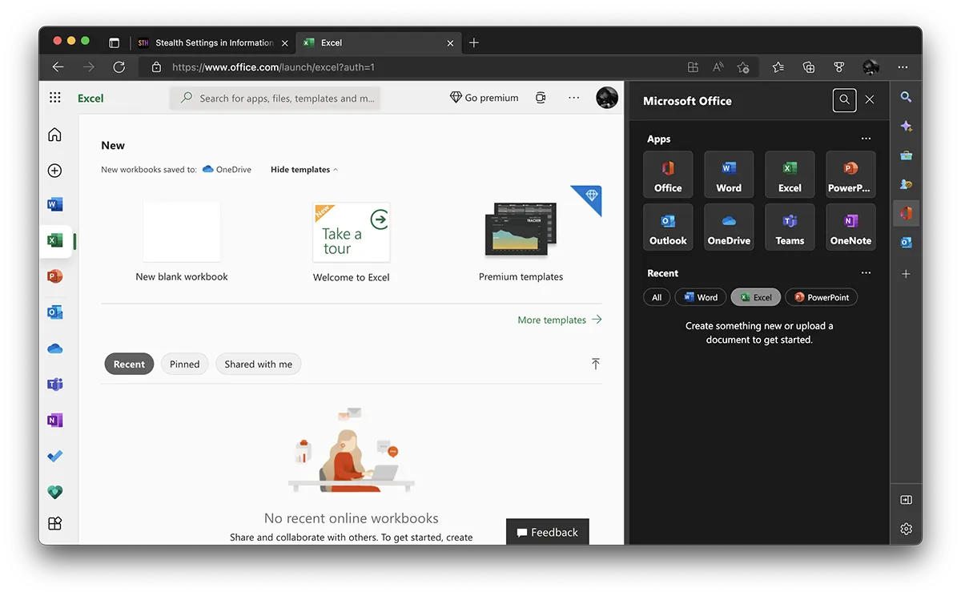Viewport: 961px width, 596px height.
Task: Click the OneDrive save location link
Action: pos(227,170)
